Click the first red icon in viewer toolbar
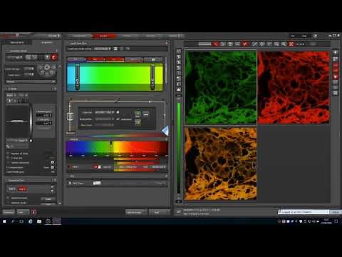The height and width of the screenshot is (257, 342). tap(215, 44)
